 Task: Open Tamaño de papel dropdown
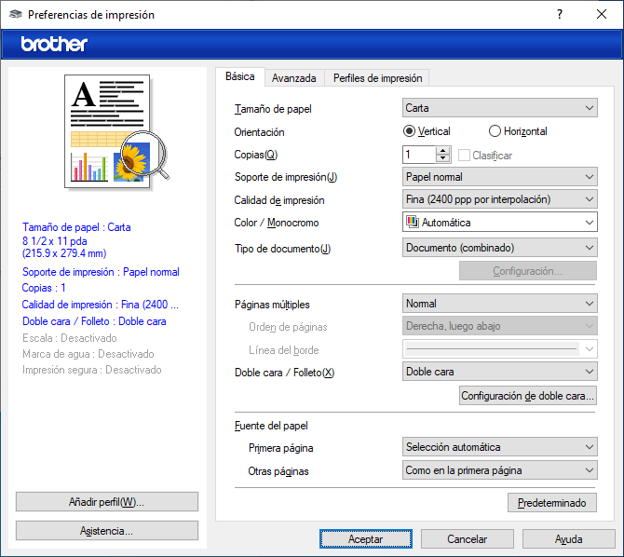499,108
